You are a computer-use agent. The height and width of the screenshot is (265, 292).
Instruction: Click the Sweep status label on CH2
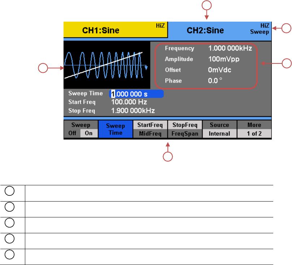point(260,32)
